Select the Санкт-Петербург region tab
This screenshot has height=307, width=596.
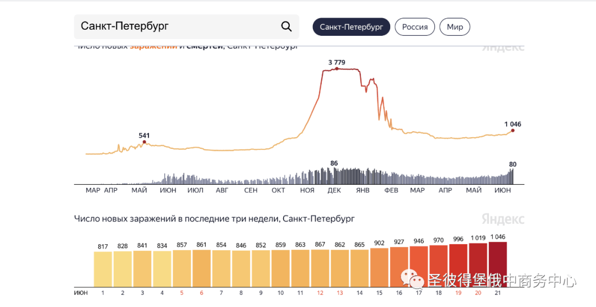click(x=351, y=27)
